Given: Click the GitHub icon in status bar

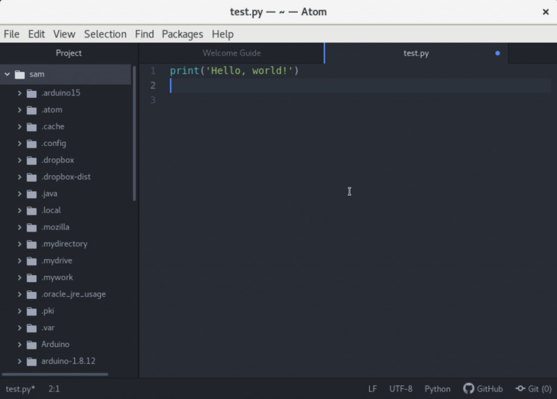Looking at the screenshot, I should coord(468,389).
